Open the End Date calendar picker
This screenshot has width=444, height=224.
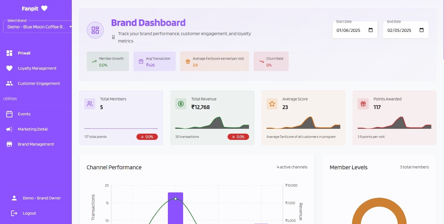pos(421,30)
